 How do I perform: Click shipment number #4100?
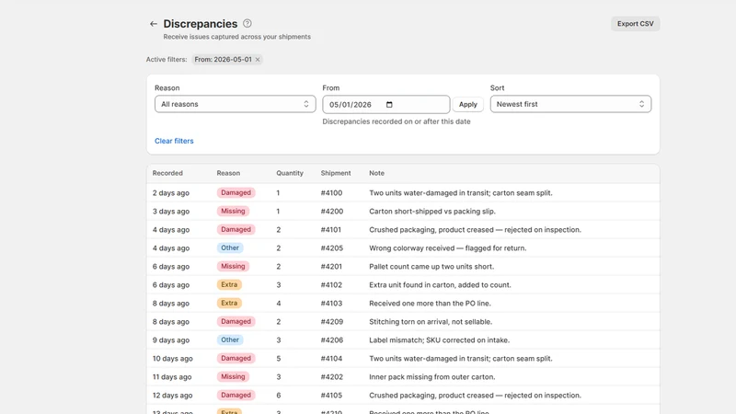[331, 193]
